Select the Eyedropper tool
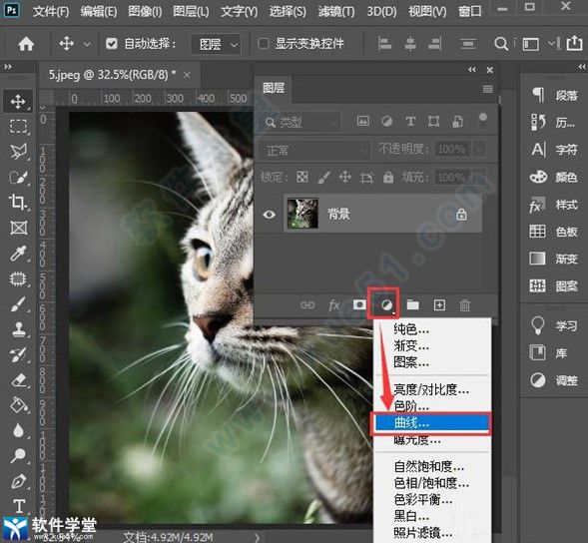Screen dimensions: 588x543 point(18,254)
